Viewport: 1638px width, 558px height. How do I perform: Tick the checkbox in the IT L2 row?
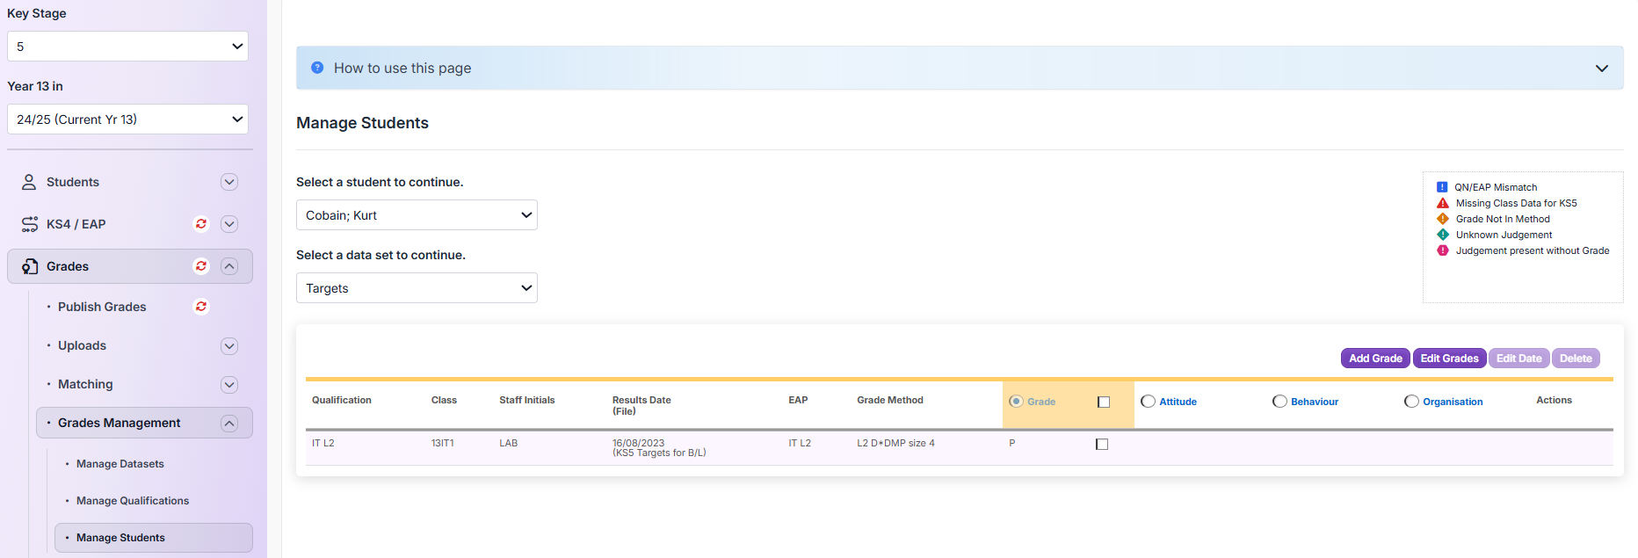[1102, 445]
